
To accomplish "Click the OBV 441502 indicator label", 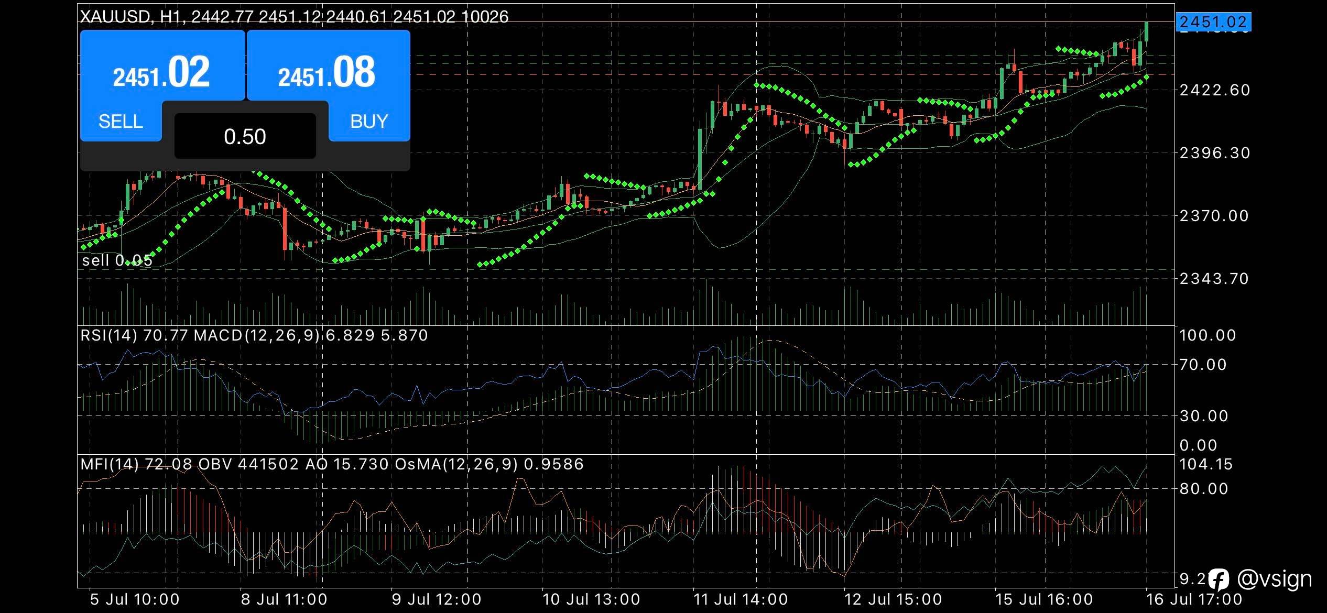I will (x=248, y=464).
